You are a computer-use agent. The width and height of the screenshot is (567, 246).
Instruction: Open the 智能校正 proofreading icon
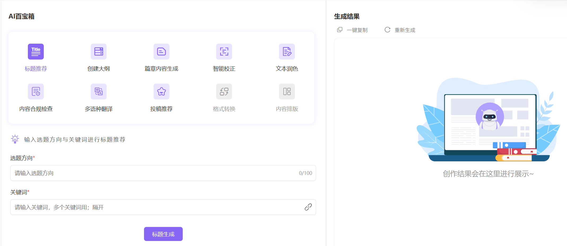click(224, 52)
